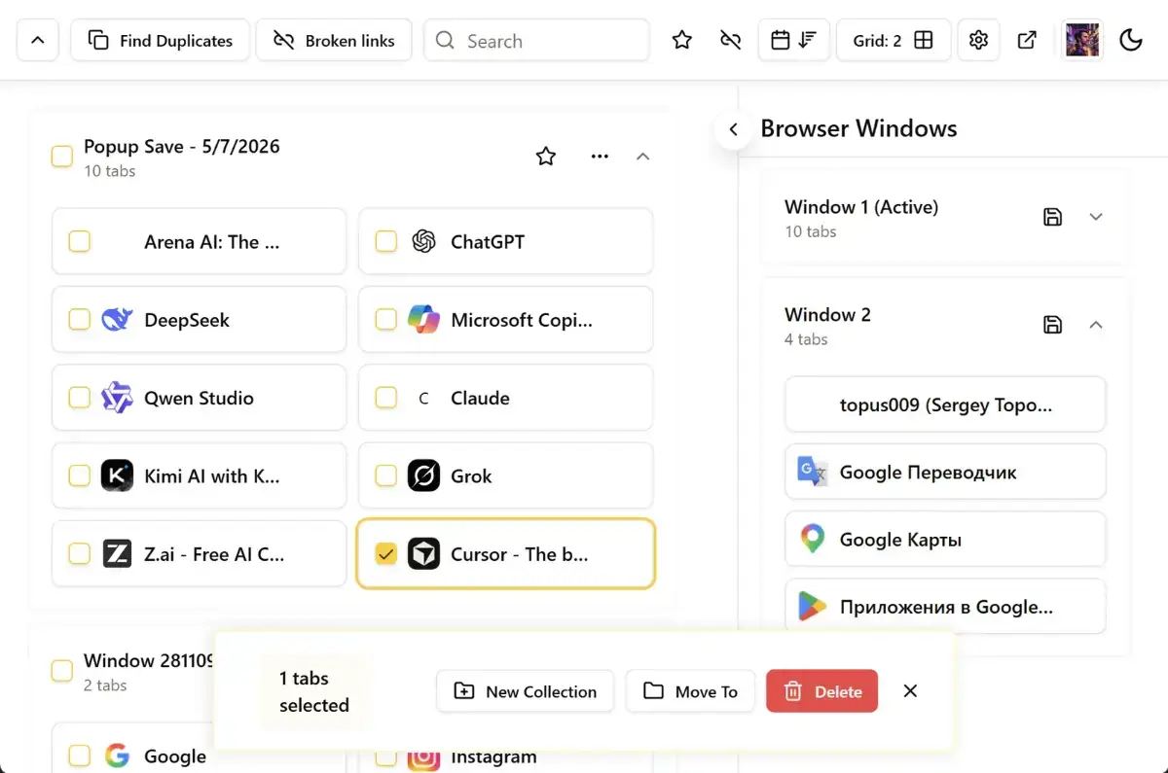Image resolution: width=1168 pixels, height=773 pixels.
Task: Uncheck the Cursor tab checkbox
Action: (x=386, y=554)
